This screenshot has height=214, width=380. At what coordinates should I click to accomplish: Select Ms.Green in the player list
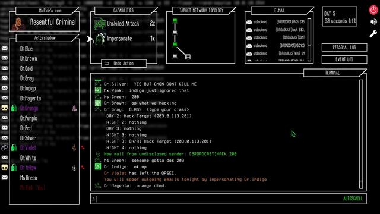28,178
